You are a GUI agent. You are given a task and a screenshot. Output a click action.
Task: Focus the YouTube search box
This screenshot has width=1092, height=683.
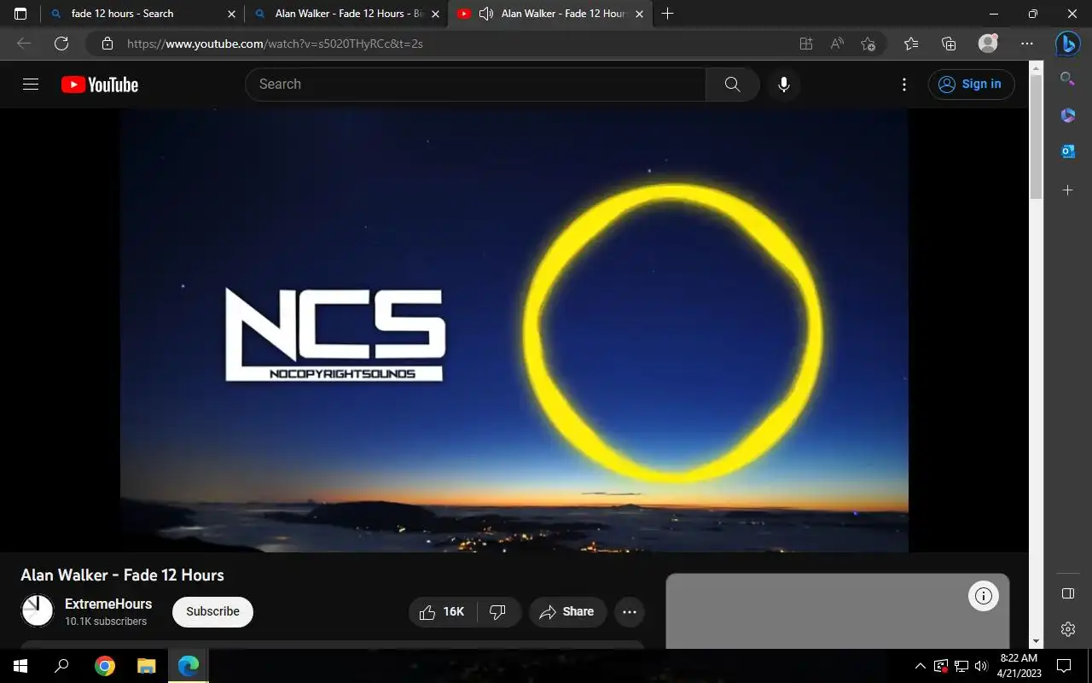coord(475,84)
